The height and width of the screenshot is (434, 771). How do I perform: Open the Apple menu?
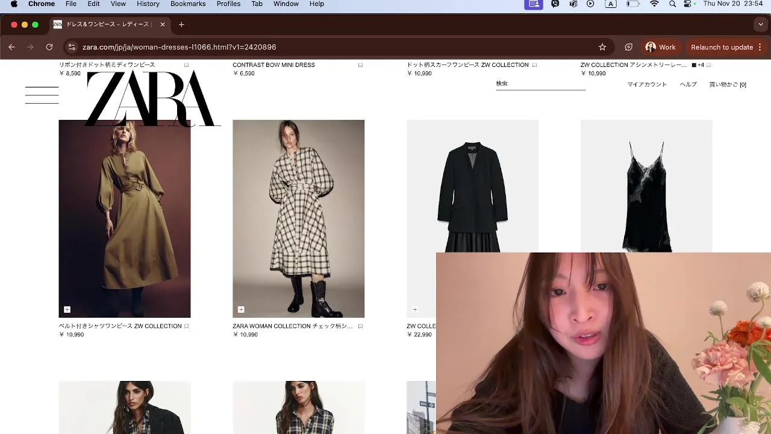[14, 4]
